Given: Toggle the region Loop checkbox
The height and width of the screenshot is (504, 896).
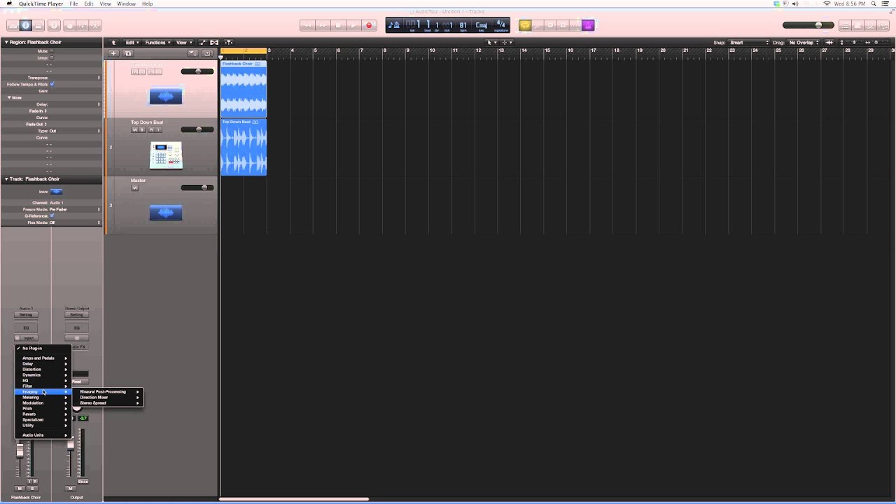Looking at the screenshot, I should click(52, 57).
